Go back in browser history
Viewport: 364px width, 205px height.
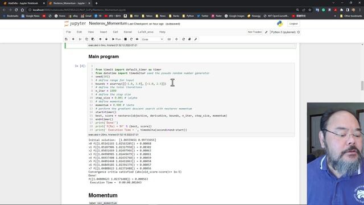click(4, 10)
